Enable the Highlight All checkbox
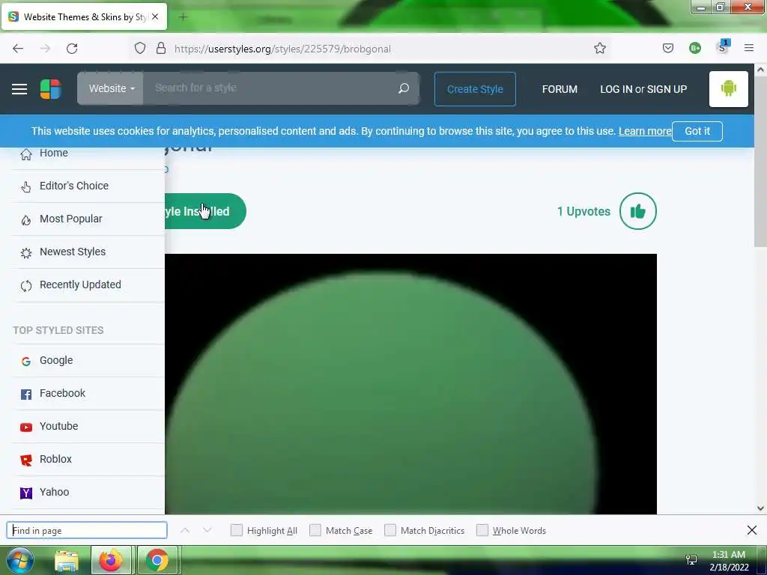 [x=236, y=530]
